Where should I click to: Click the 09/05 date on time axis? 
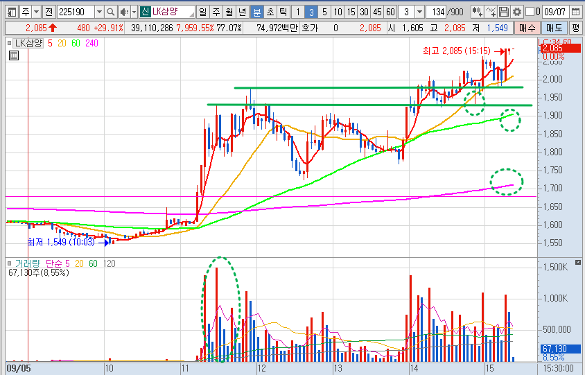pyautogui.click(x=19, y=369)
